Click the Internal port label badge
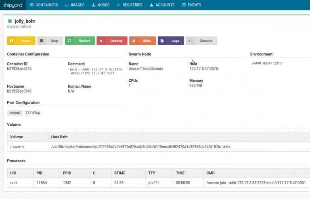310x199 pixels. (15, 113)
